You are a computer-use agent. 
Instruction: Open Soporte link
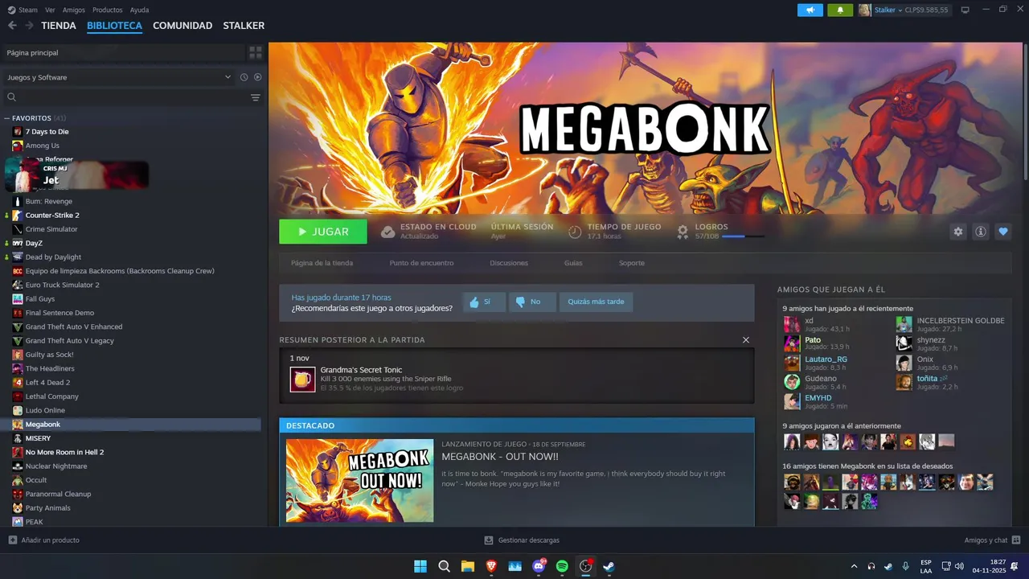pyautogui.click(x=631, y=263)
